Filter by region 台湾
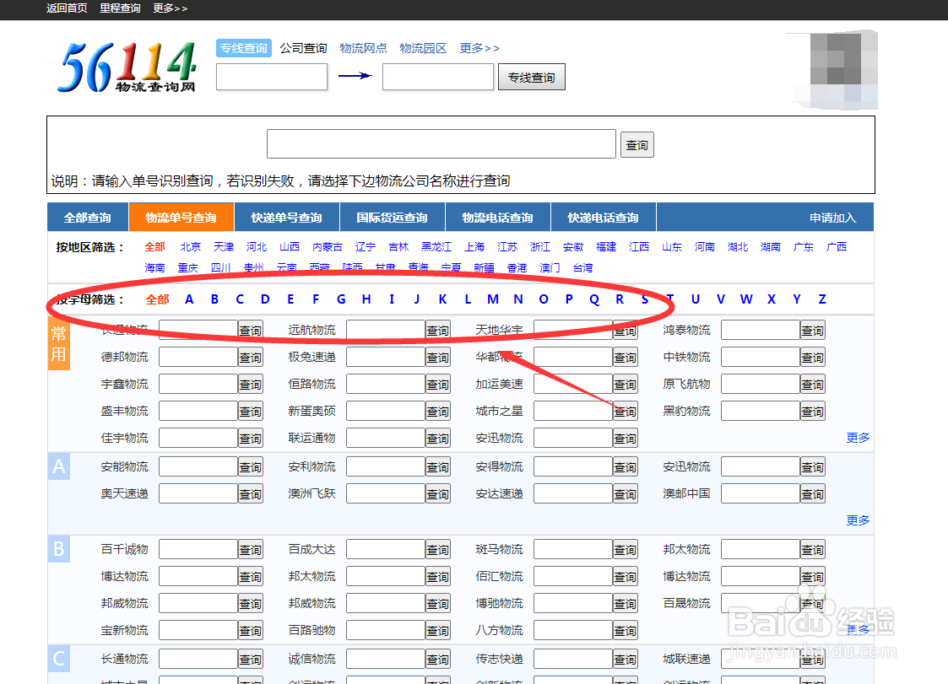948x684 pixels. tap(582, 267)
